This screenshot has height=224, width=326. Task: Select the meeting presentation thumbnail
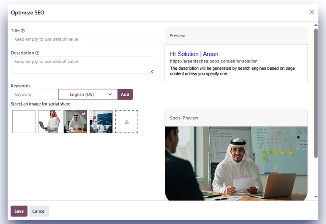(x=101, y=121)
